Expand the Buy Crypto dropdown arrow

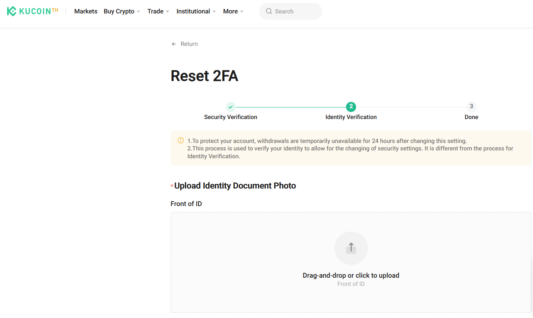[138, 12]
